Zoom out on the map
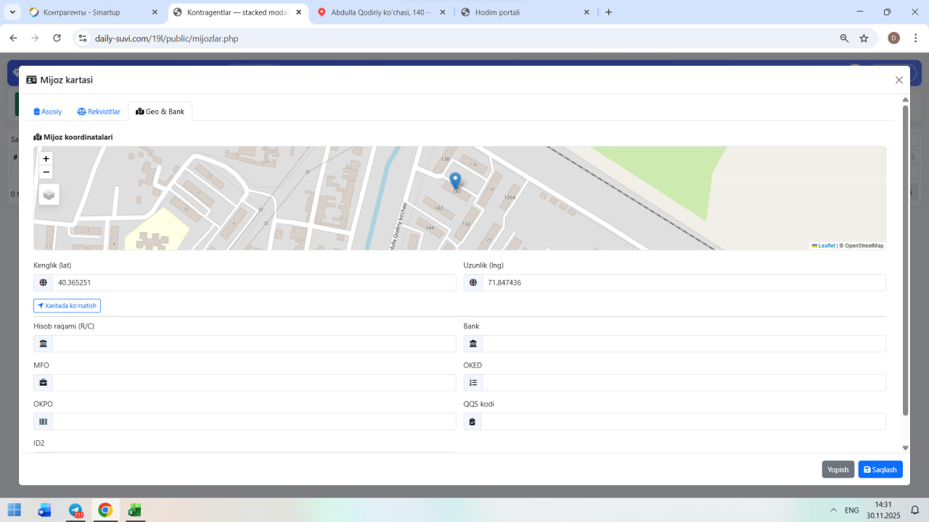 46,172
